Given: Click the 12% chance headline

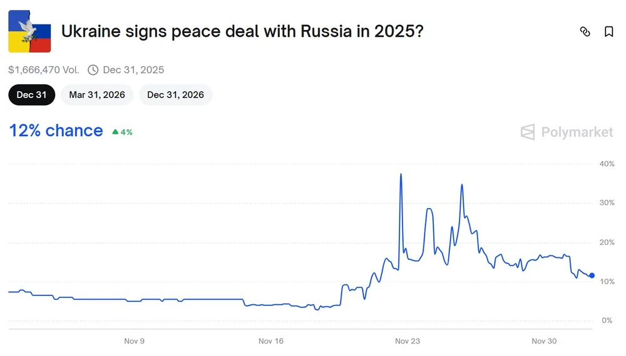Looking at the screenshot, I should click(56, 131).
